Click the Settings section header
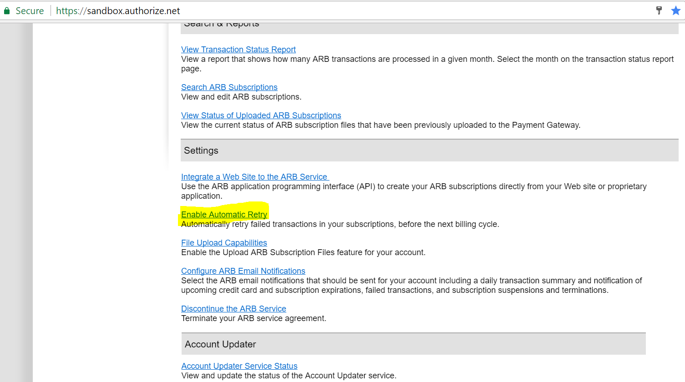The height and width of the screenshot is (382, 685). [201, 151]
